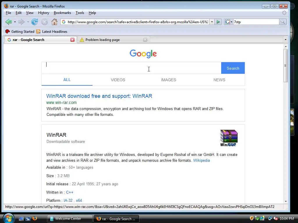
Task: Close the rar - Google Search tab
Action: tap(72, 39)
